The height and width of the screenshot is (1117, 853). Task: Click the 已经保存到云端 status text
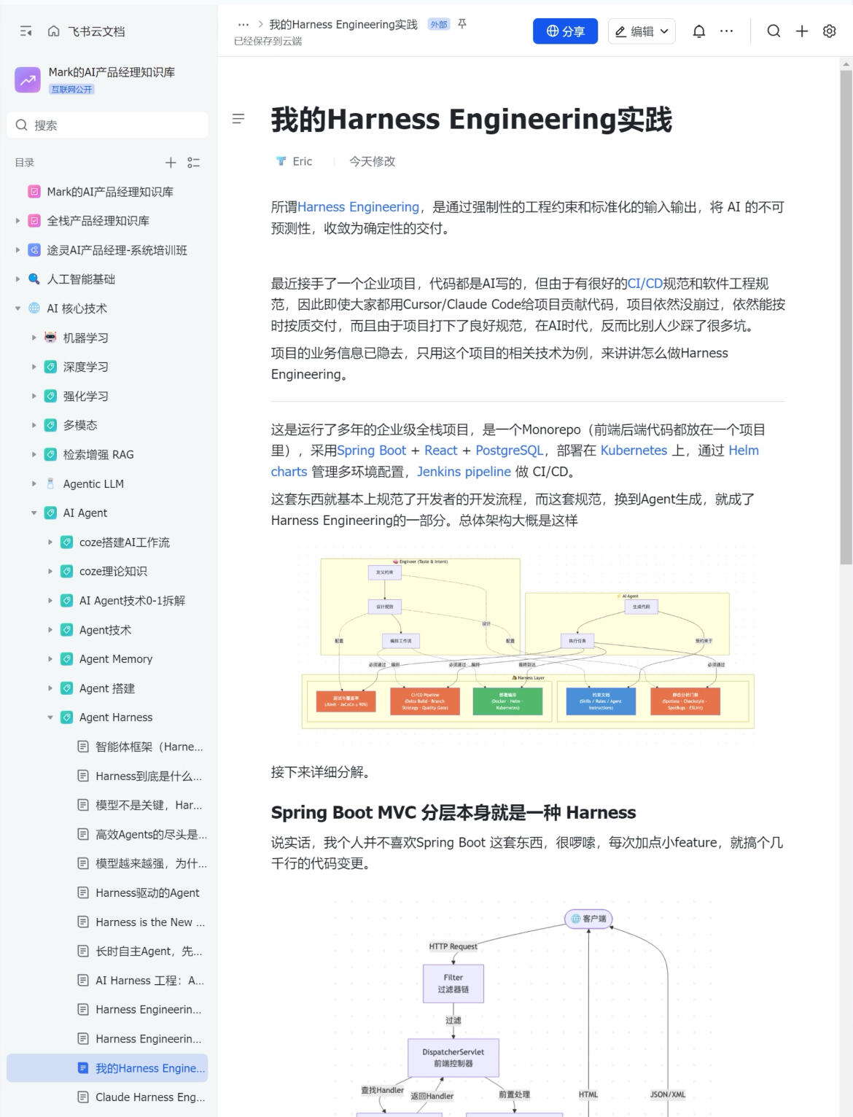(x=268, y=41)
